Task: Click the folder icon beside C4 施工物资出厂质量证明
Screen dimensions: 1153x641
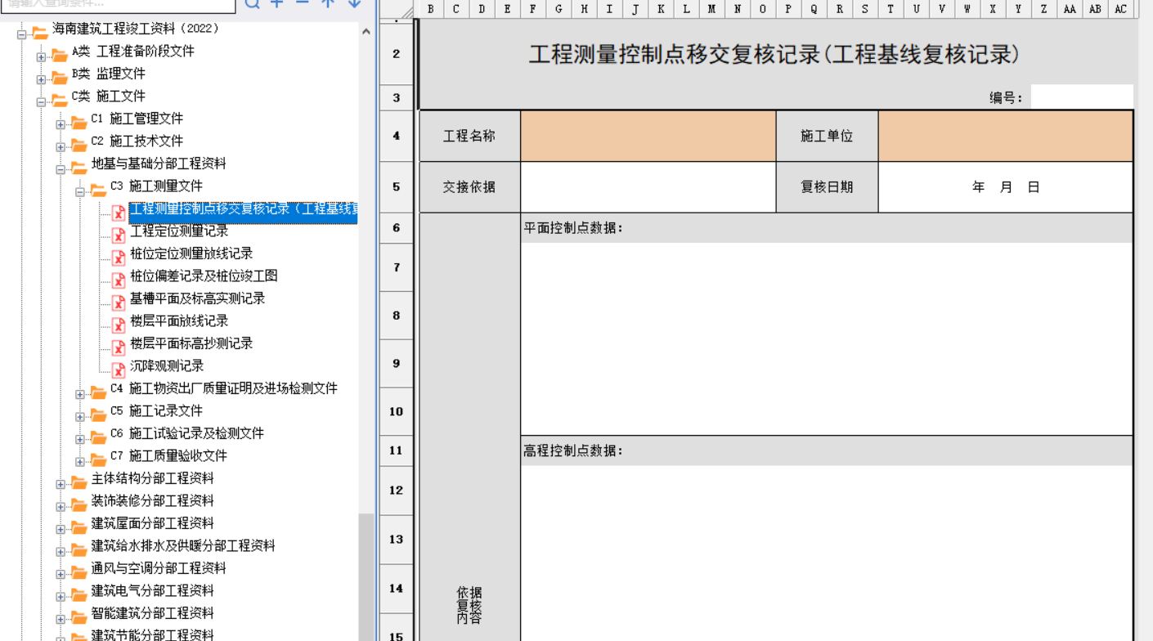Action: (98, 392)
